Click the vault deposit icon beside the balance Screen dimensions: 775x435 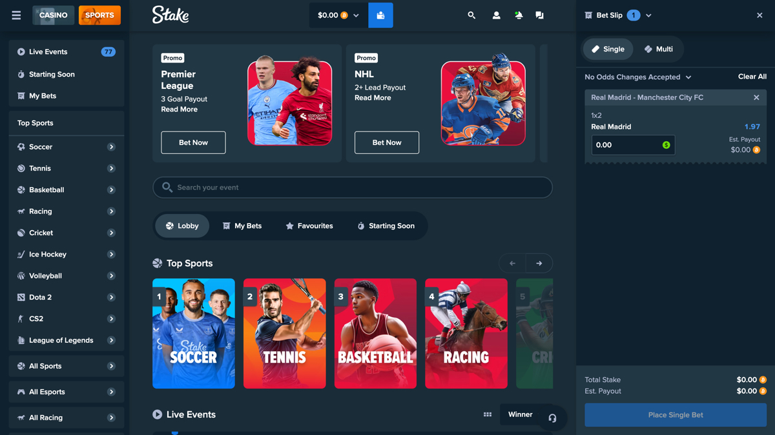click(x=380, y=15)
